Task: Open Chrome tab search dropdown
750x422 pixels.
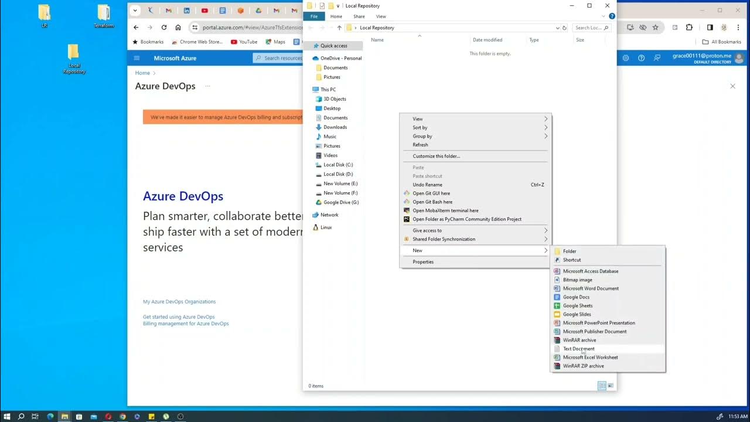Action: tap(135, 11)
